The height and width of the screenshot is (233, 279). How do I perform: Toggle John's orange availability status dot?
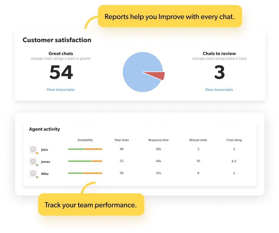click(37, 153)
